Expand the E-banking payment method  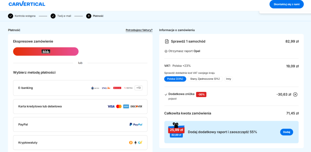(x=26, y=88)
